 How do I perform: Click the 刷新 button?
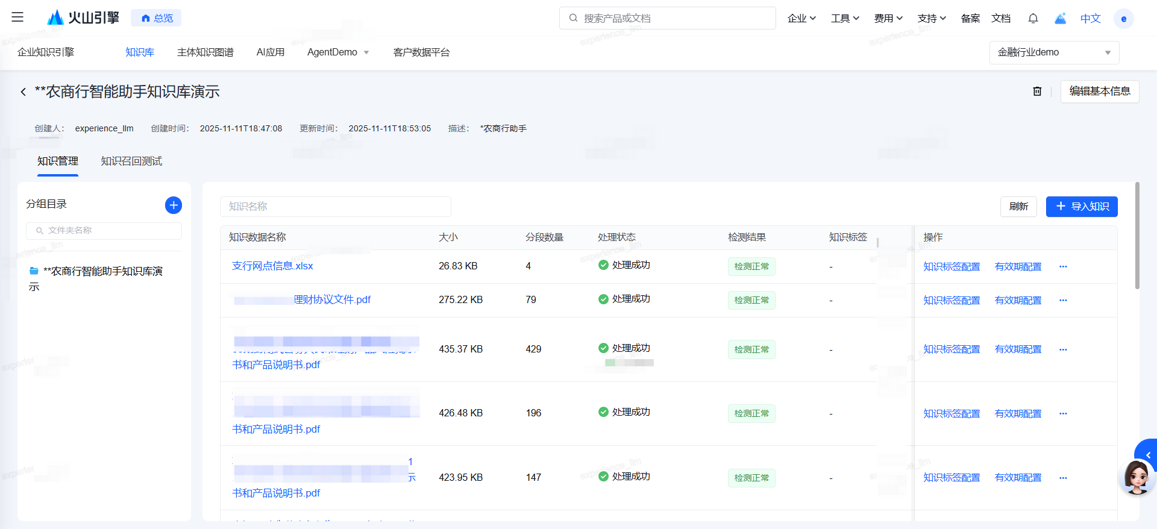coord(1018,207)
